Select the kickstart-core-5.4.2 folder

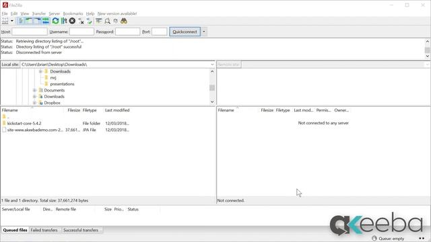tap(24, 124)
